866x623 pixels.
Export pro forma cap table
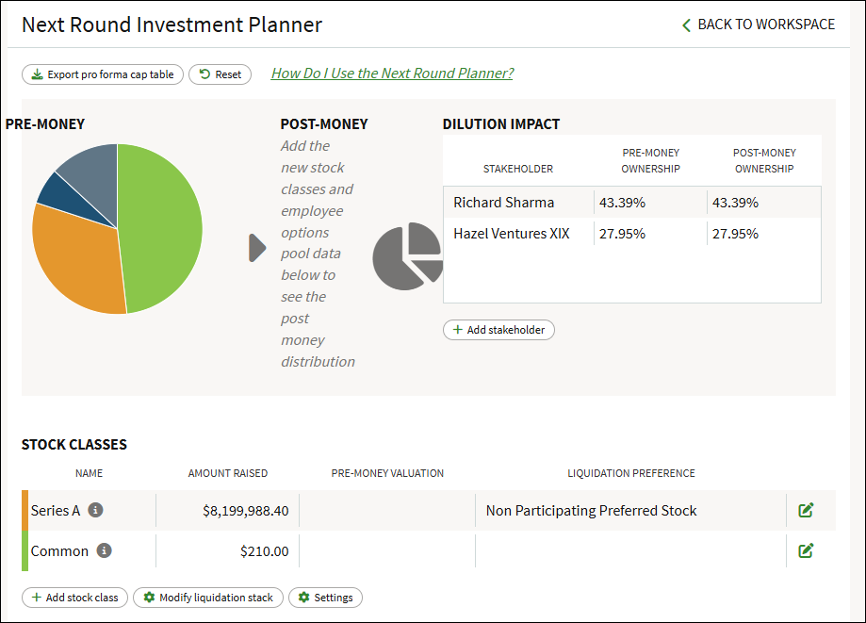click(x=103, y=74)
